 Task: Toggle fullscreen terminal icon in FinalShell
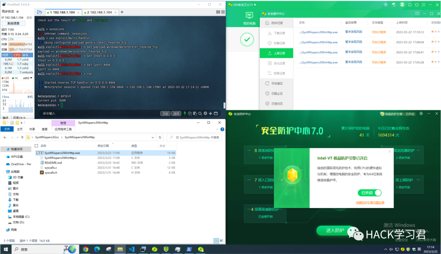click(216, 113)
